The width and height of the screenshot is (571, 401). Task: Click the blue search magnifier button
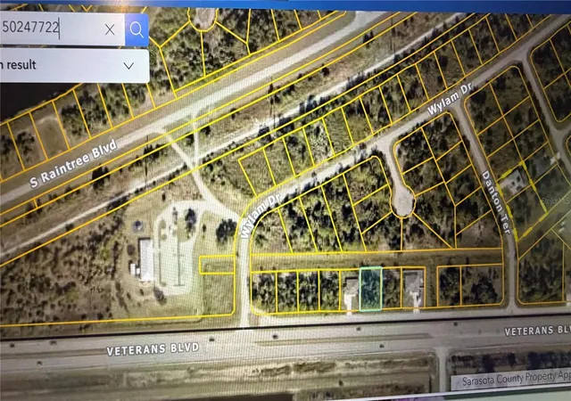click(137, 29)
